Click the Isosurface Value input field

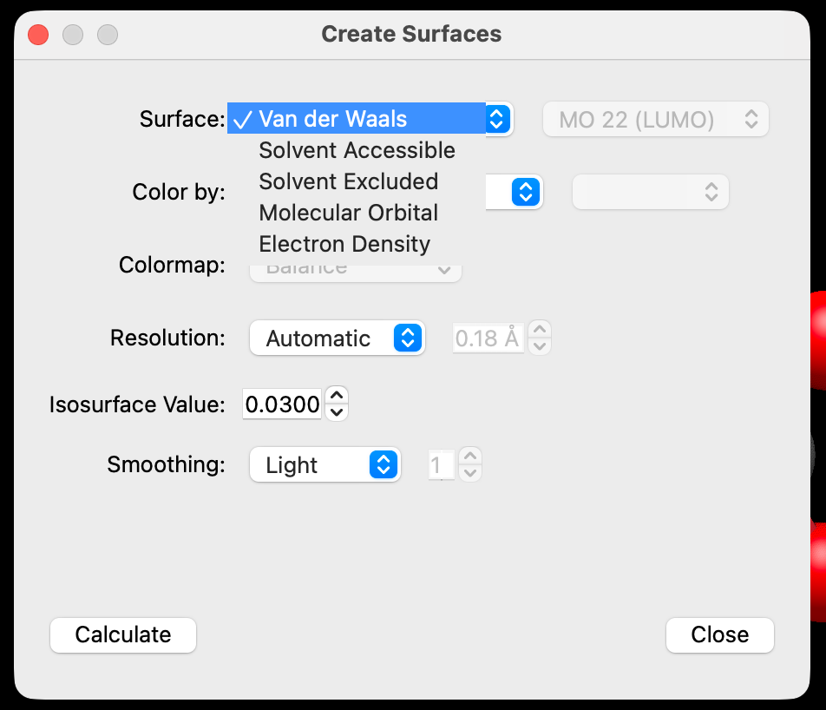pyautogui.click(x=282, y=404)
